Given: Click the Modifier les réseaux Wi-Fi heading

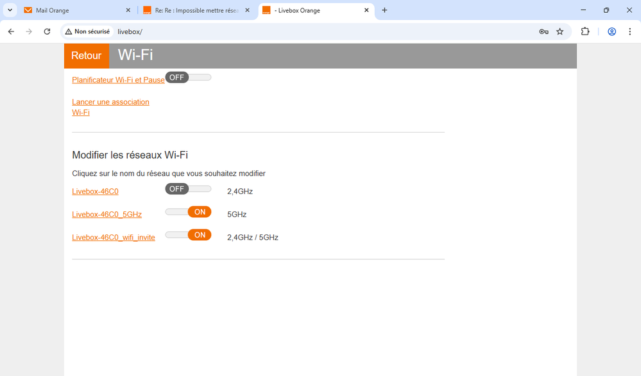Looking at the screenshot, I should pos(130,155).
